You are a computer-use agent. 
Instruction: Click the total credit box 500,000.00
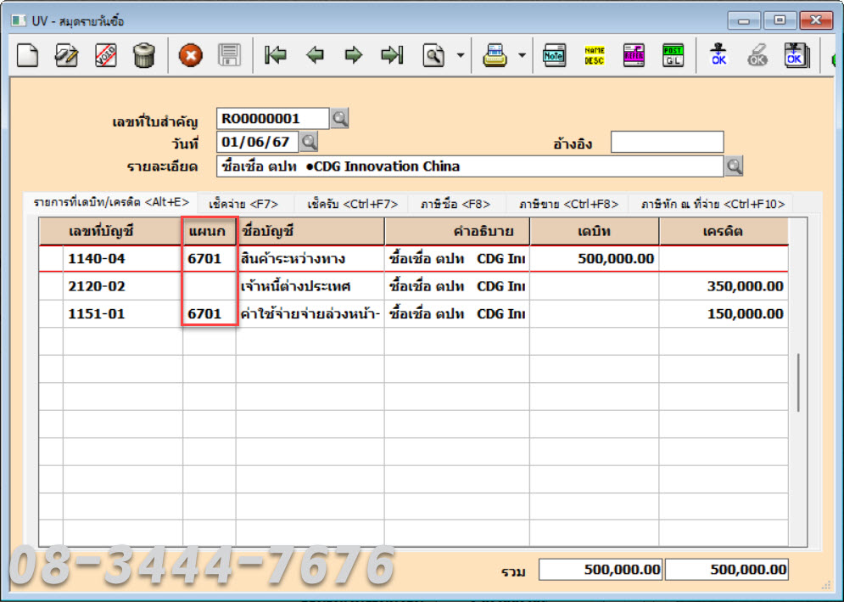[x=727, y=570]
